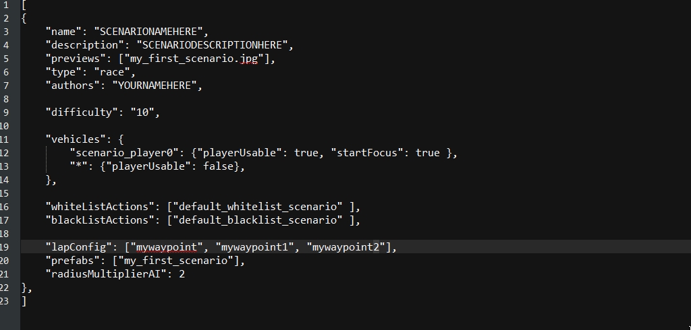Viewport: 691px width, 330px height.
Task: Click the difficulty value "10"
Action: [145, 112]
